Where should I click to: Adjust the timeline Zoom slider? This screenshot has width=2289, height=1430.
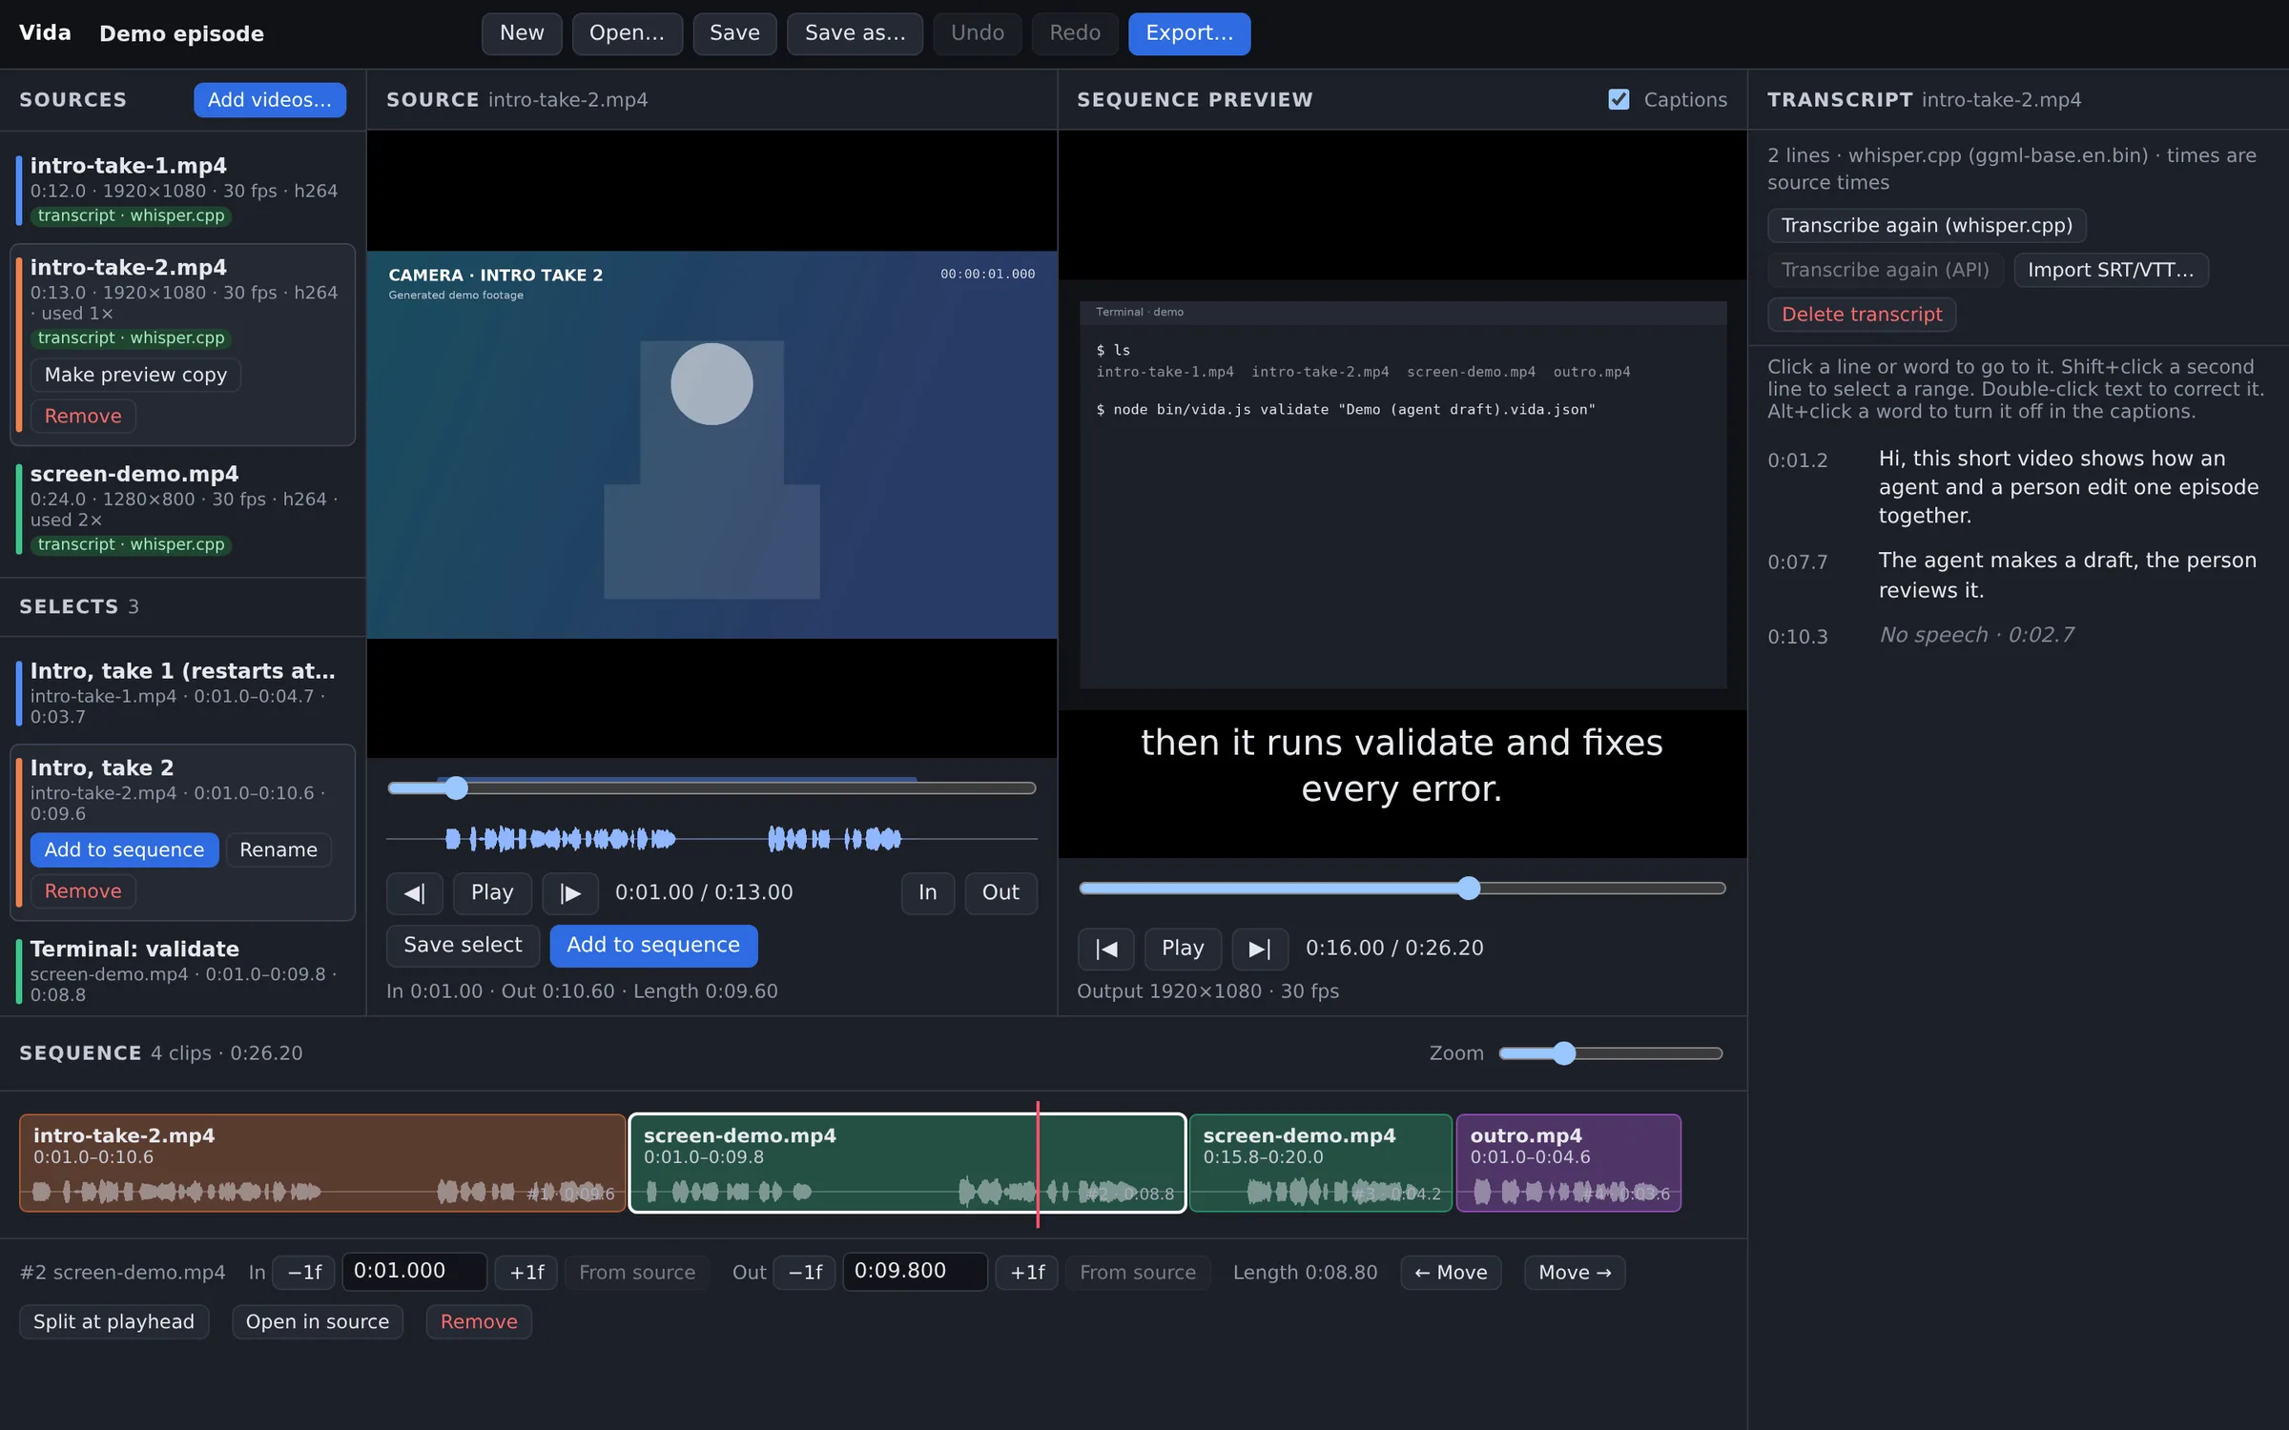click(1611, 1053)
